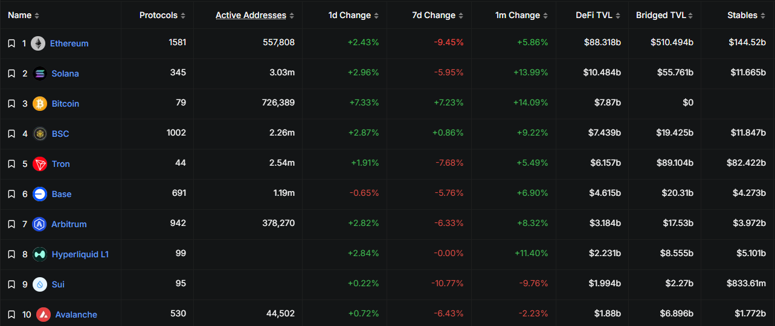This screenshot has height=326, width=775.
Task: Sort table by Bridged TVL column
Action: click(x=665, y=15)
